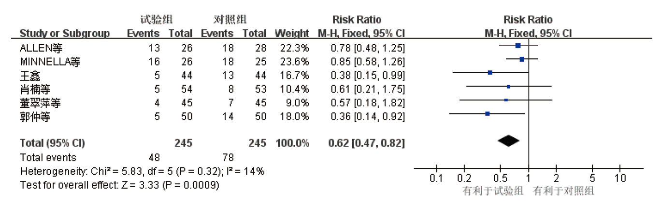
Task: Click the 对照组 header above the table
Action: pyautogui.click(x=230, y=20)
